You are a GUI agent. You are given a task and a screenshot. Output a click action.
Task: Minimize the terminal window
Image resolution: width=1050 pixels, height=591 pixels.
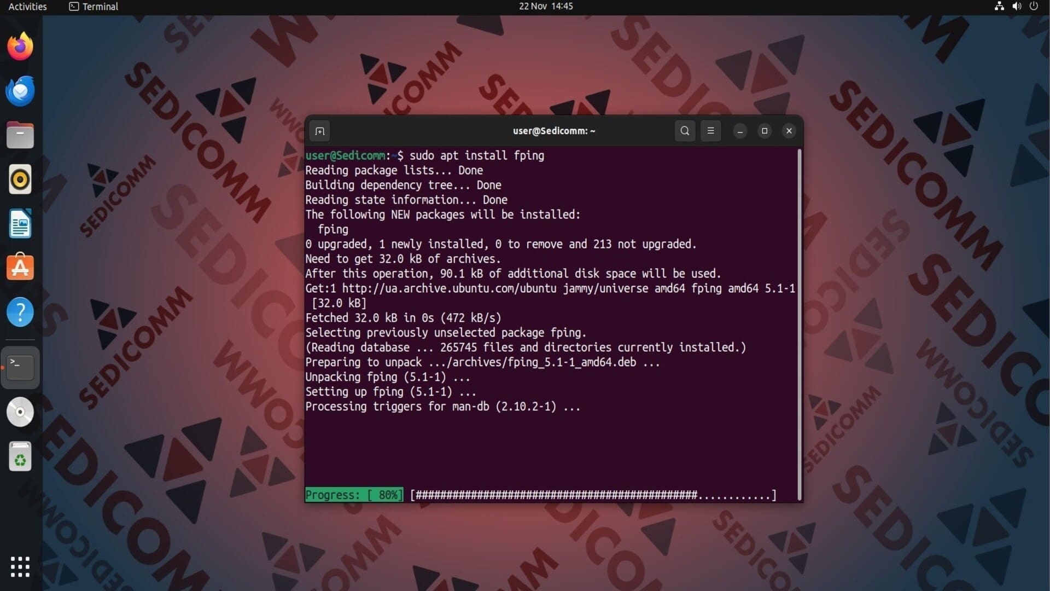(x=740, y=131)
